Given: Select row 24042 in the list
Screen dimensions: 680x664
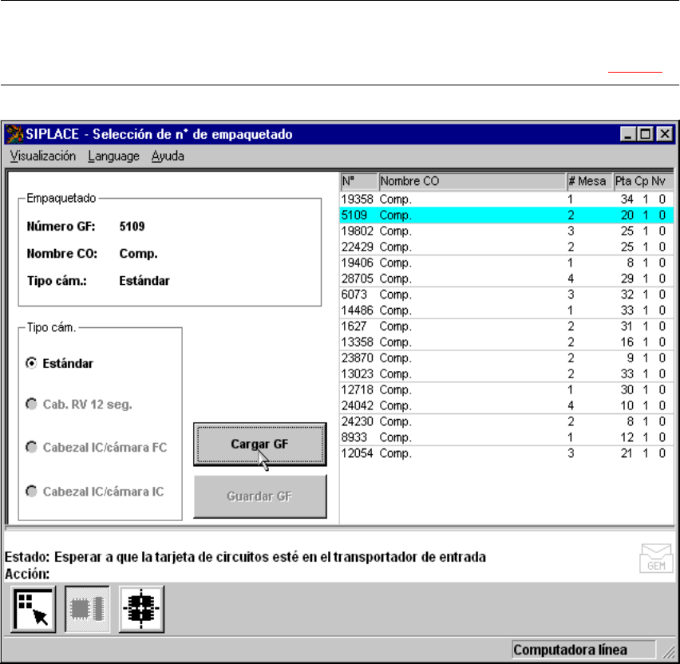Looking at the screenshot, I should (507, 405).
